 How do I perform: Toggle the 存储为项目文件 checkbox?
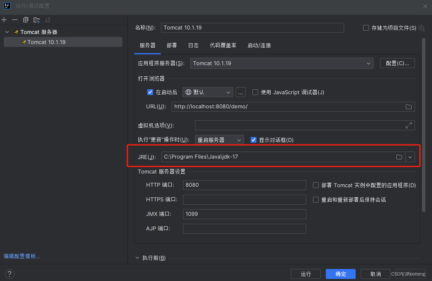[366, 28]
